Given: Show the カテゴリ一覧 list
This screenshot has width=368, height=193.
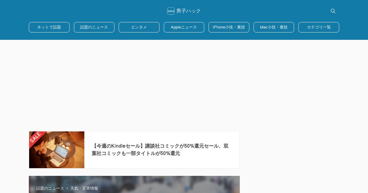Looking at the screenshot, I should (x=319, y=27).
